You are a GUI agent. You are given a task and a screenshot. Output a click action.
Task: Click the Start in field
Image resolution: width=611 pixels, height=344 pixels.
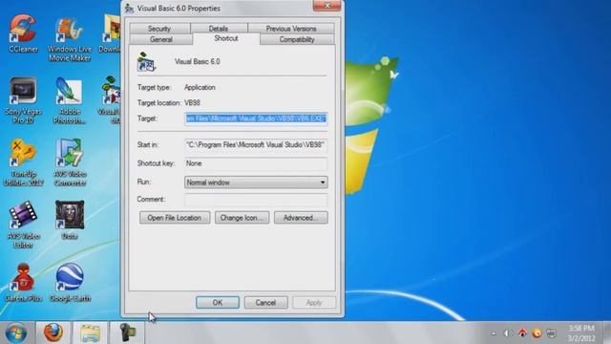256,144
